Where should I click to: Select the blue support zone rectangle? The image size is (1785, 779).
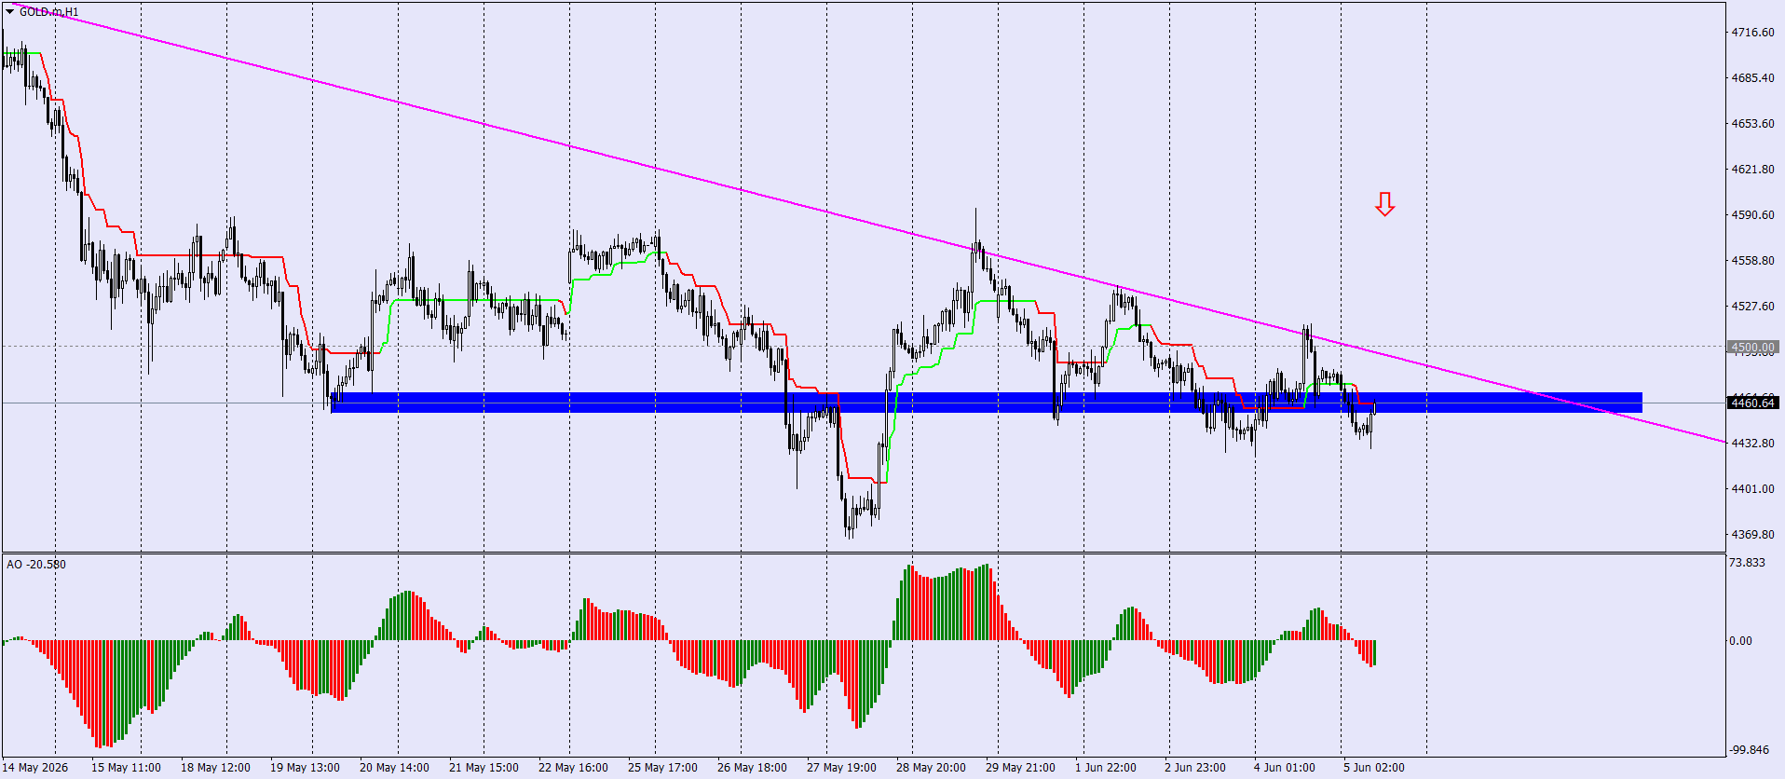pos(987,403)
